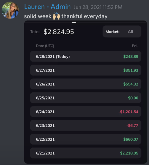Select the 6/24/2021 loss row
The height and width of the screenshot is (165, 149).
[x=86, y=112]
